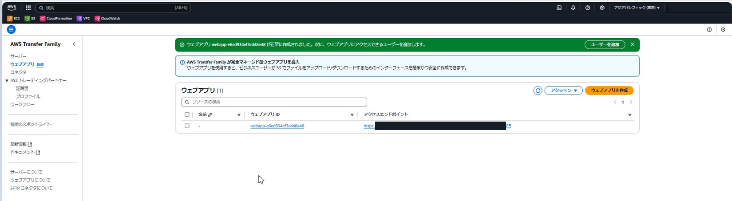
Task: Open the help question mark menu
Action: pos(588,8)
